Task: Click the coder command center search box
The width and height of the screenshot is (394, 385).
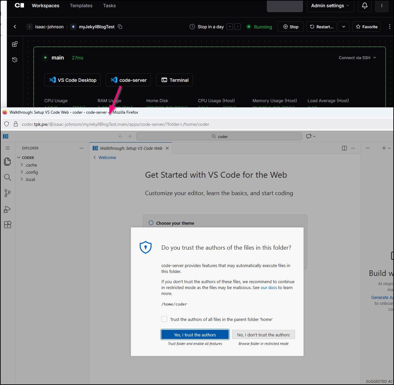Action: pyautogui.click(x=219, y=136)
